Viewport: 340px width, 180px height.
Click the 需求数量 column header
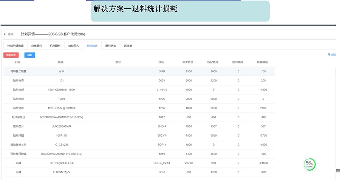point(188,62)
